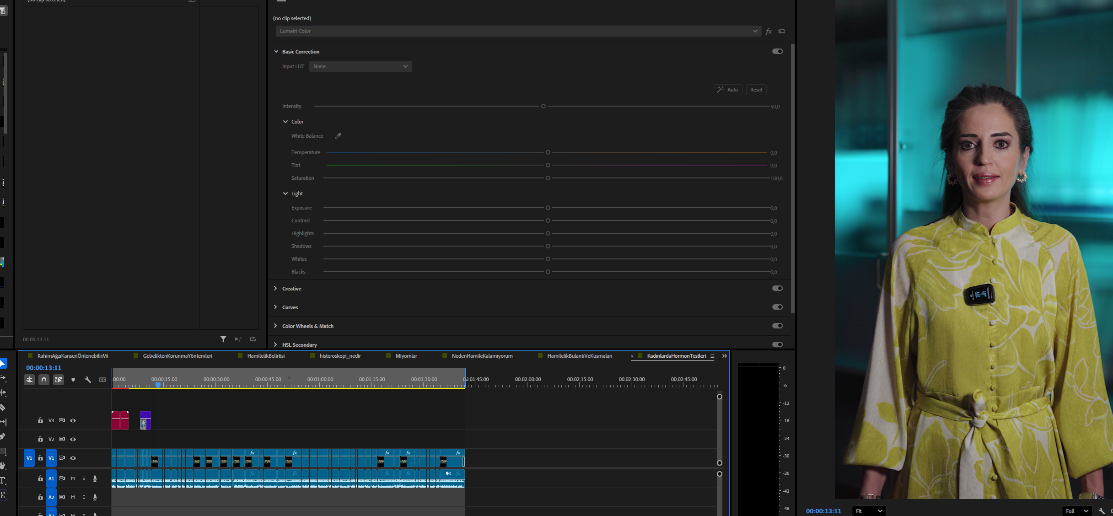Enable voice-over record on A1
The height and width of the screenshot is (516, 1113).
tap(95, 478)
